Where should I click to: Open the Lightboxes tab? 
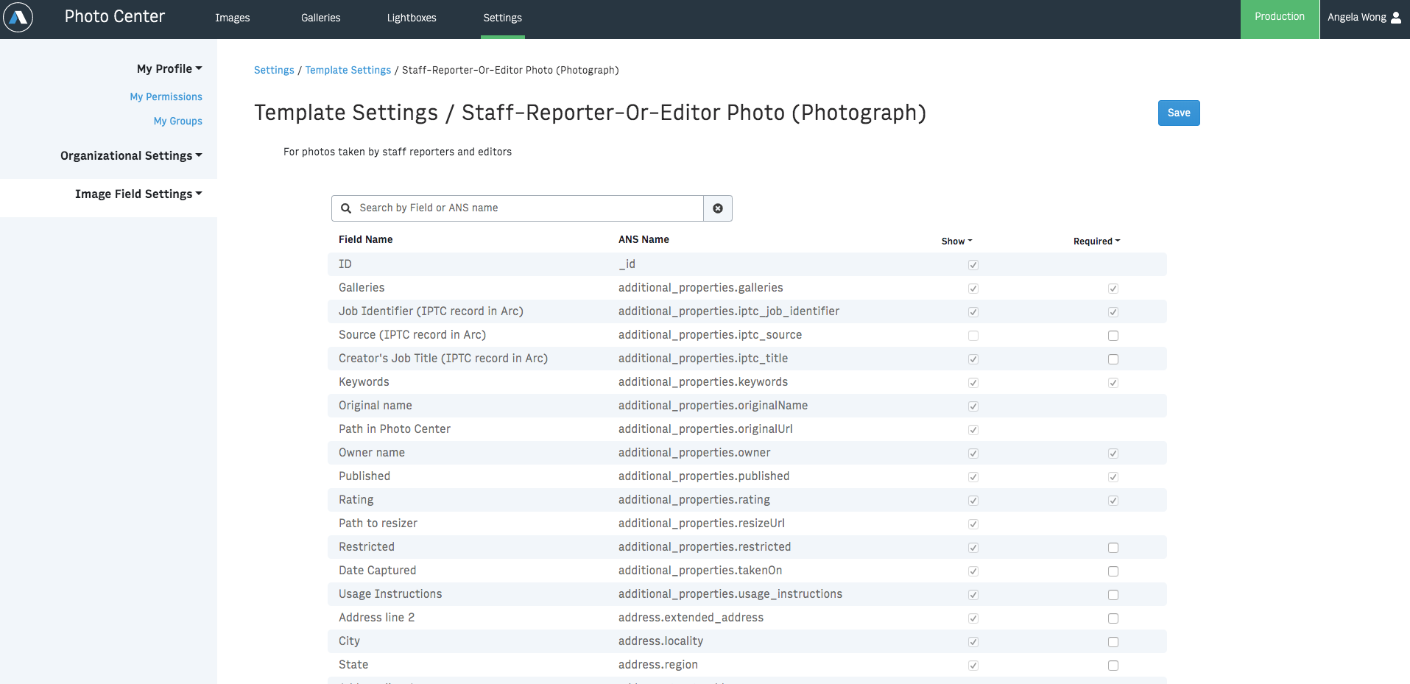[x=412, y=18]
